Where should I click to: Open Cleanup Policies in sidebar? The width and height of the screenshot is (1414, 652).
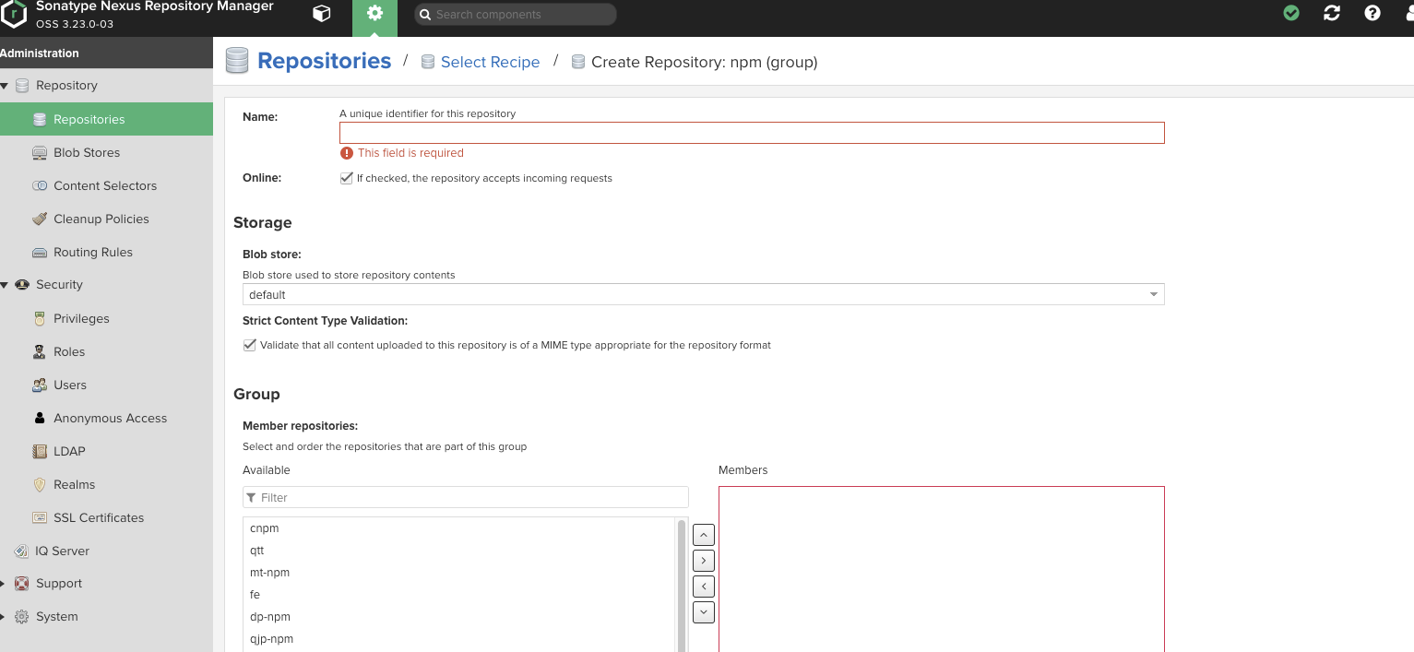(x=106, y=219)
